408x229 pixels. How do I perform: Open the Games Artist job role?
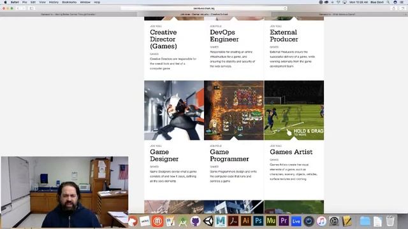291,152
